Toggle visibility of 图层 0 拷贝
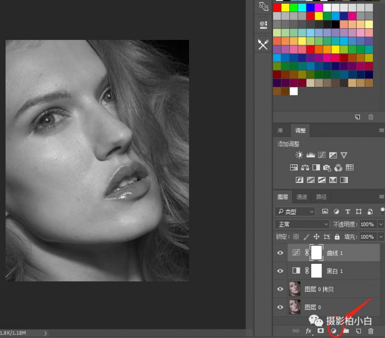The height and width of the screenshot is (338, 385). (281, 289)
